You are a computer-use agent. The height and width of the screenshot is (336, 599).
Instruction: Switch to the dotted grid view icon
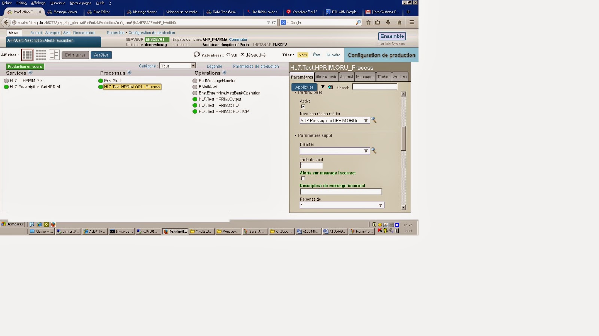41,55
